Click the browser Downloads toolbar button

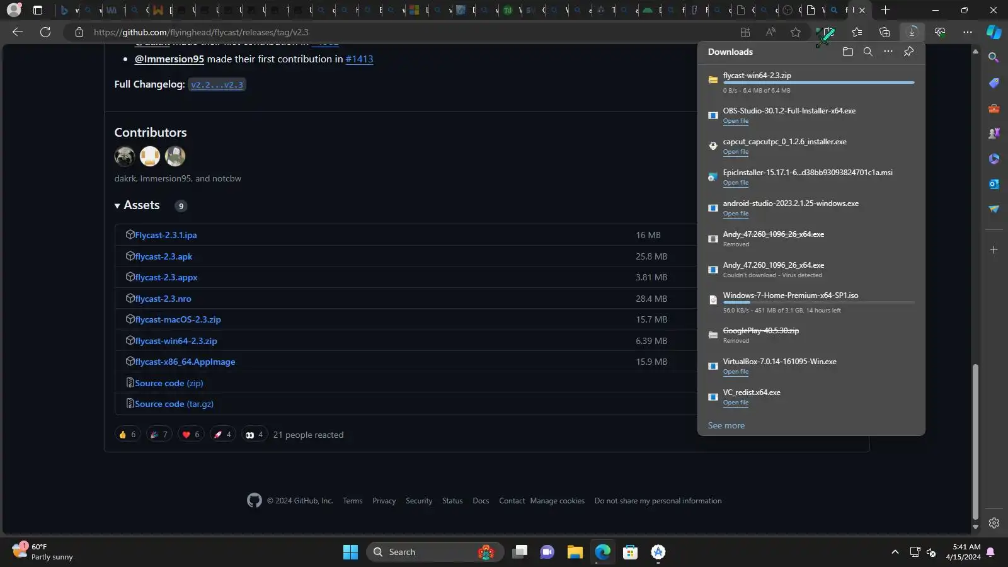point(912,32)
